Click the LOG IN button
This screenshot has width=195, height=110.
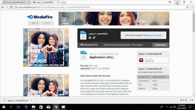(47, 23)
